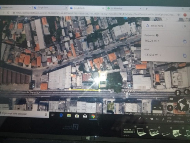Screen dimensions: 190x143
Task: Change POR keyboard language indicator
Action: pos(169,119)
